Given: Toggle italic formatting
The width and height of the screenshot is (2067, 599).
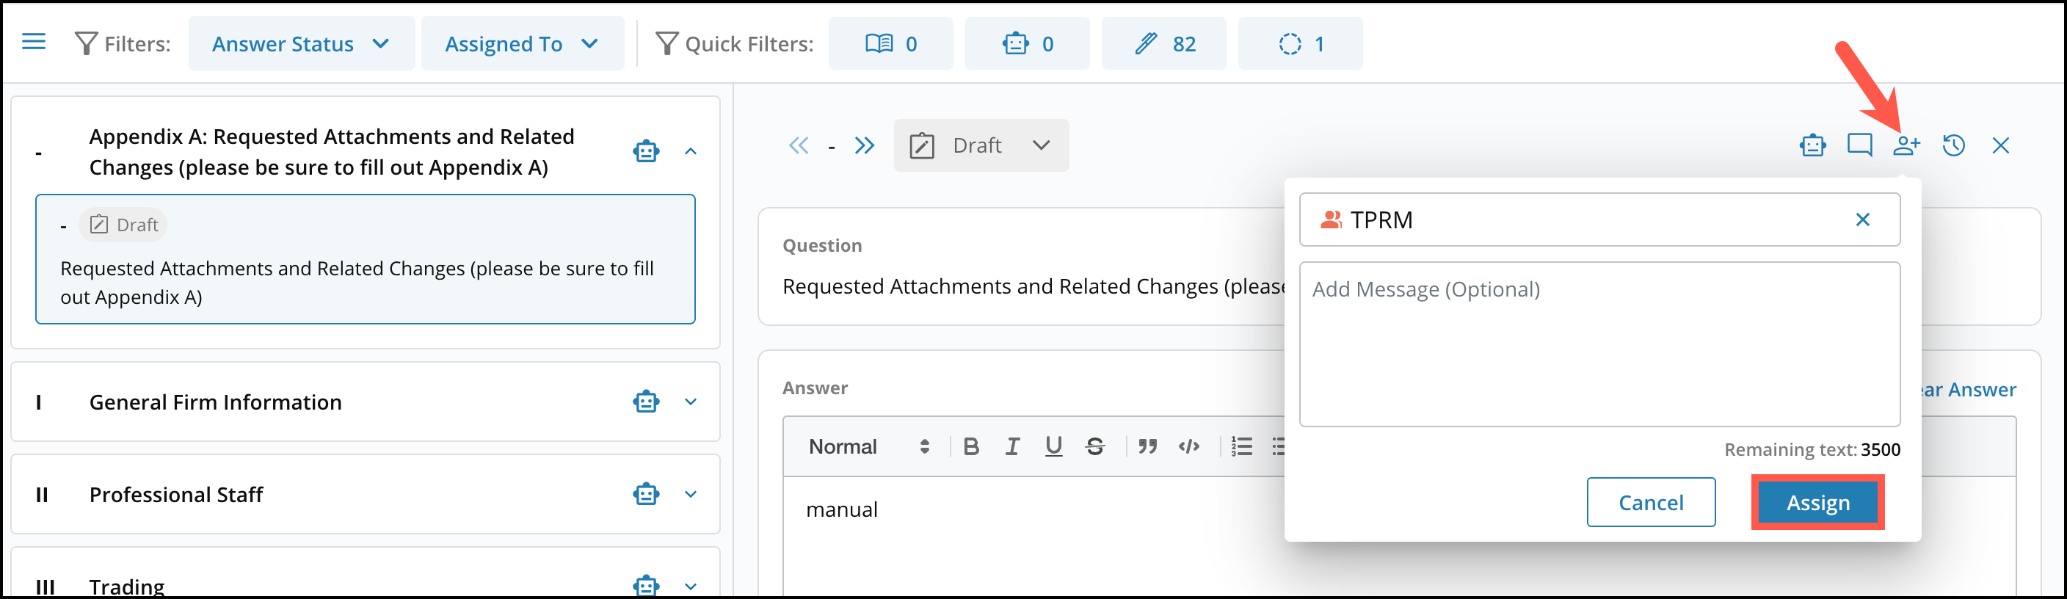Looking at the screenshot, I should (1013, 446).
